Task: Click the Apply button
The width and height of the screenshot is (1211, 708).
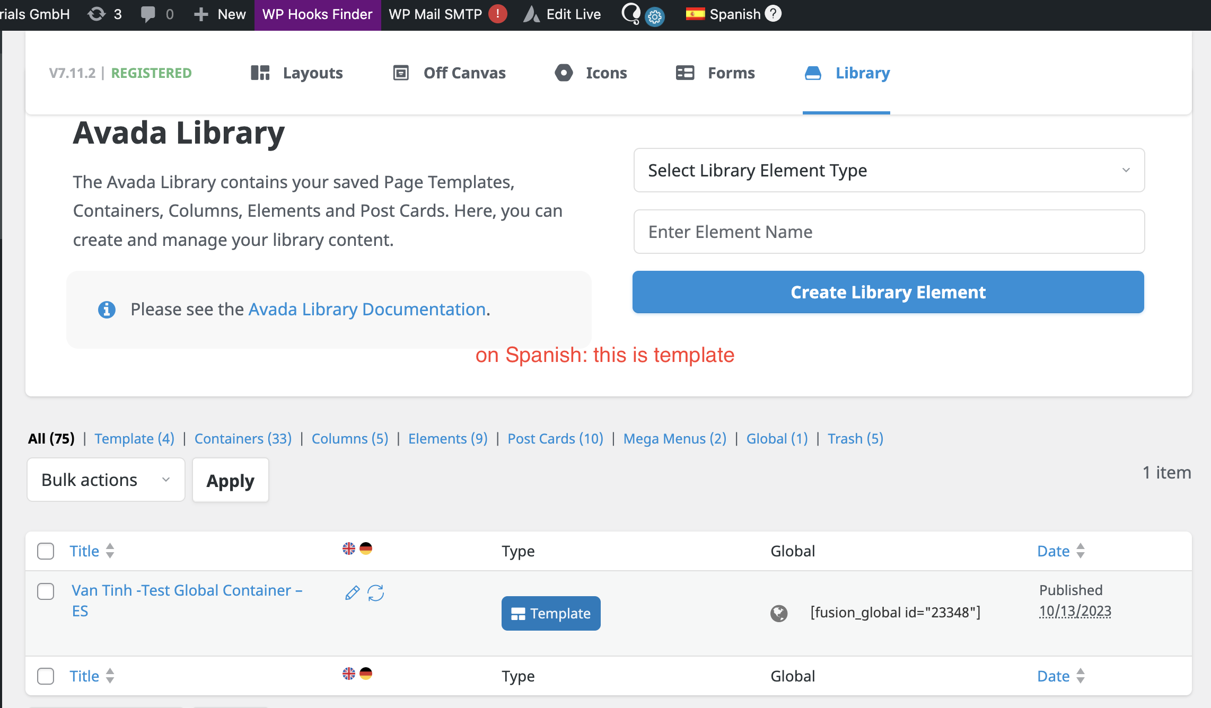Action: [x=231, y=480]
